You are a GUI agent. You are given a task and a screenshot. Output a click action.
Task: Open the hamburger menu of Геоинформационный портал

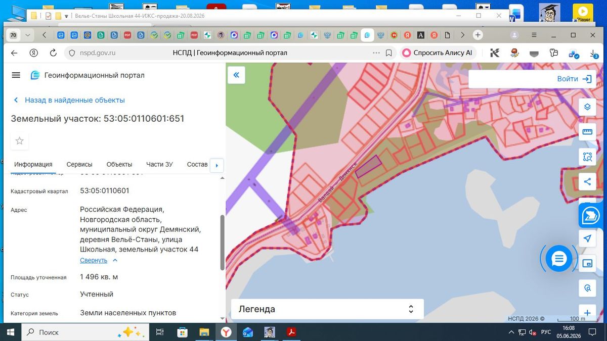pos(16,75)
